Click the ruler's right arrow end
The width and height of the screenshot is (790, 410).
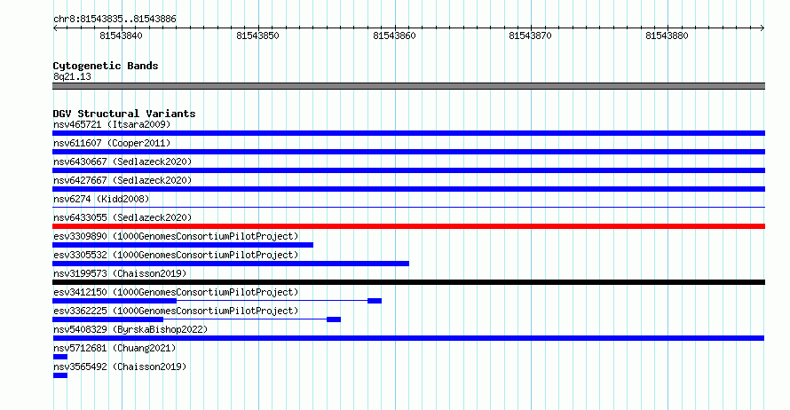click(x=762, y=28)
